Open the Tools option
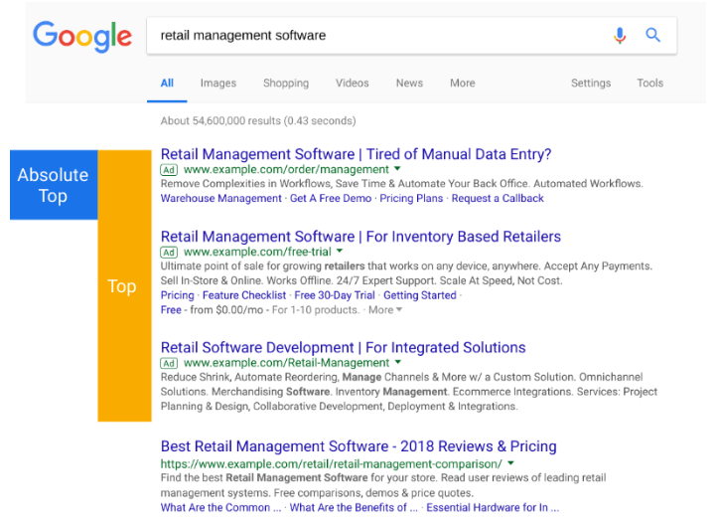 click(x=650, y=83)
